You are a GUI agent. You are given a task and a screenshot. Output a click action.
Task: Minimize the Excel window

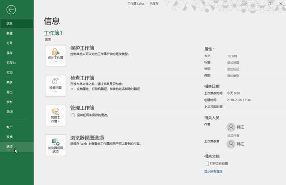(x=257, y=4)
